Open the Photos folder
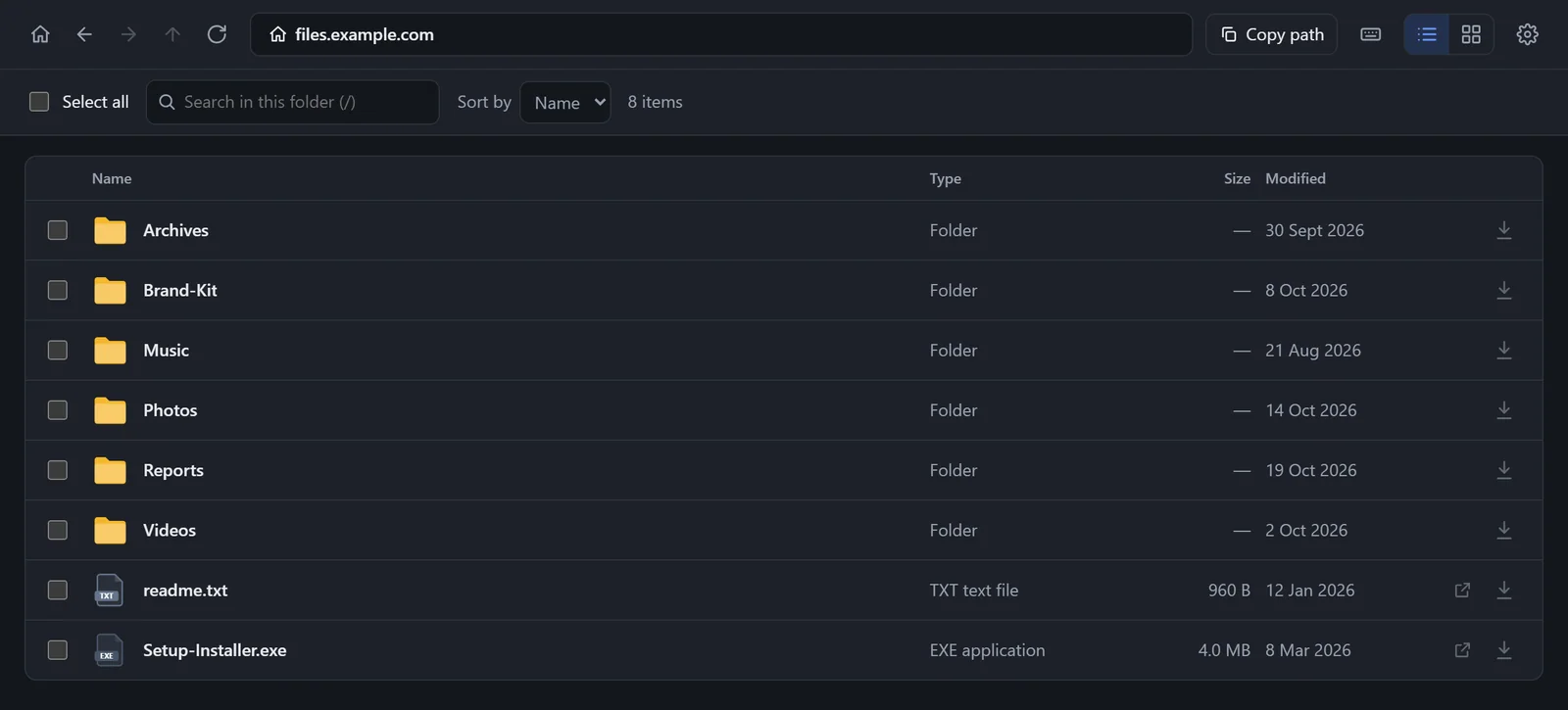Image resolution: width=1568 pixels, height=710 pixels. [171, 410]
